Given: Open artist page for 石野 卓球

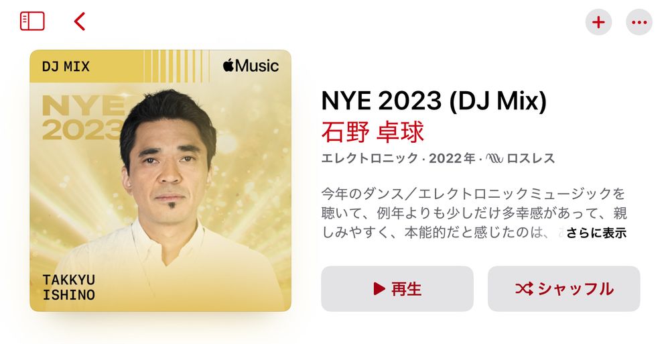Looking at the screenshot, I should click(372, 132).
